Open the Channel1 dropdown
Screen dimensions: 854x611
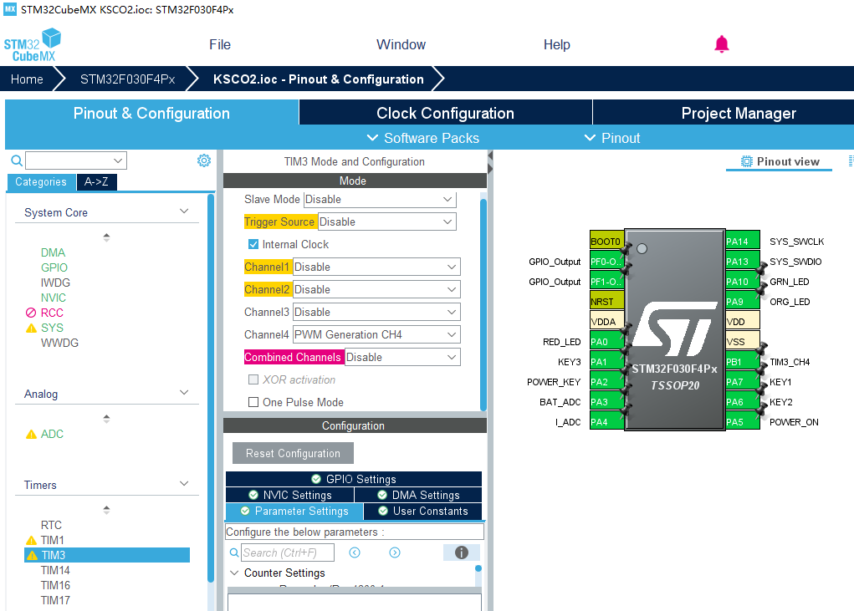[376, 267]
